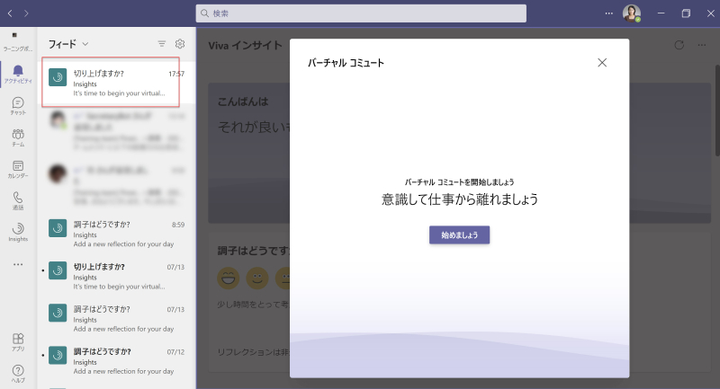Click the Viva インサイト title
The height and width of the screenshot is (389, 720).
click(x=245, y=45)
